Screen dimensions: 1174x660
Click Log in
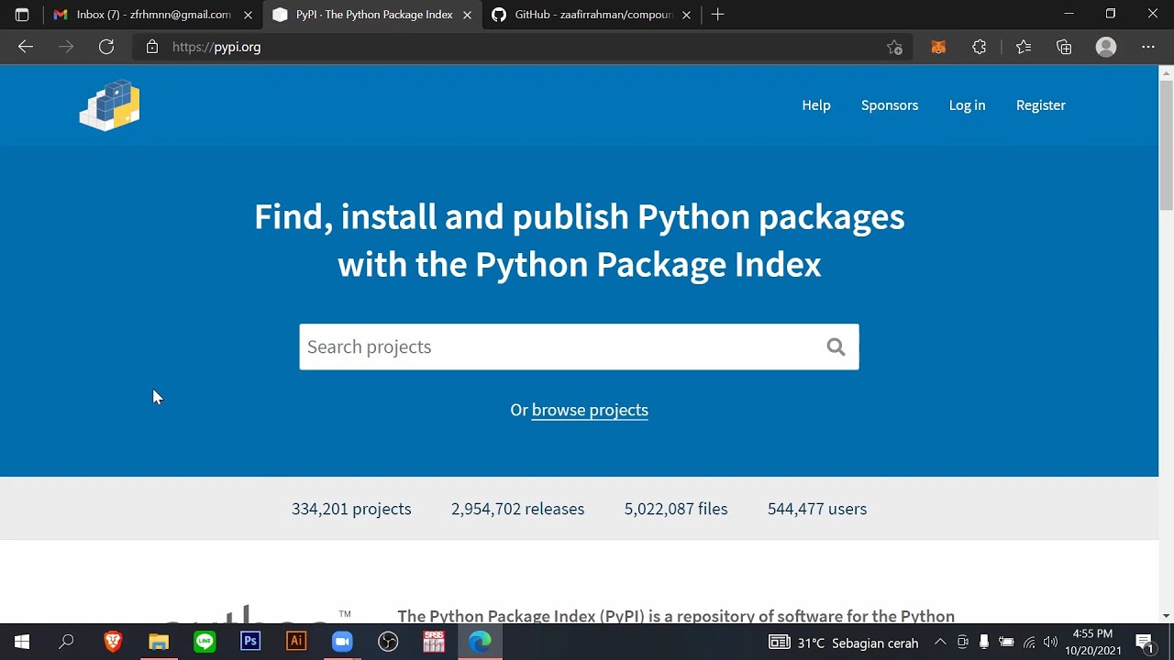(967, 105)
